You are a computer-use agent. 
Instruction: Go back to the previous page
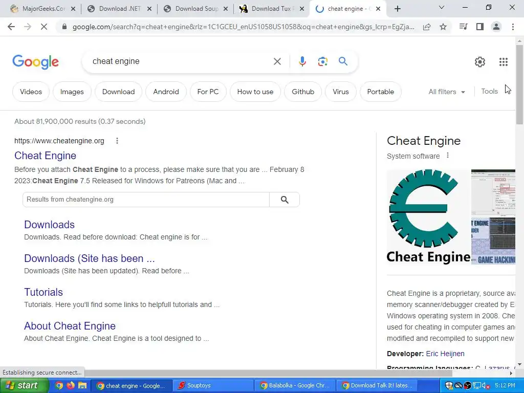click(11, 27)
